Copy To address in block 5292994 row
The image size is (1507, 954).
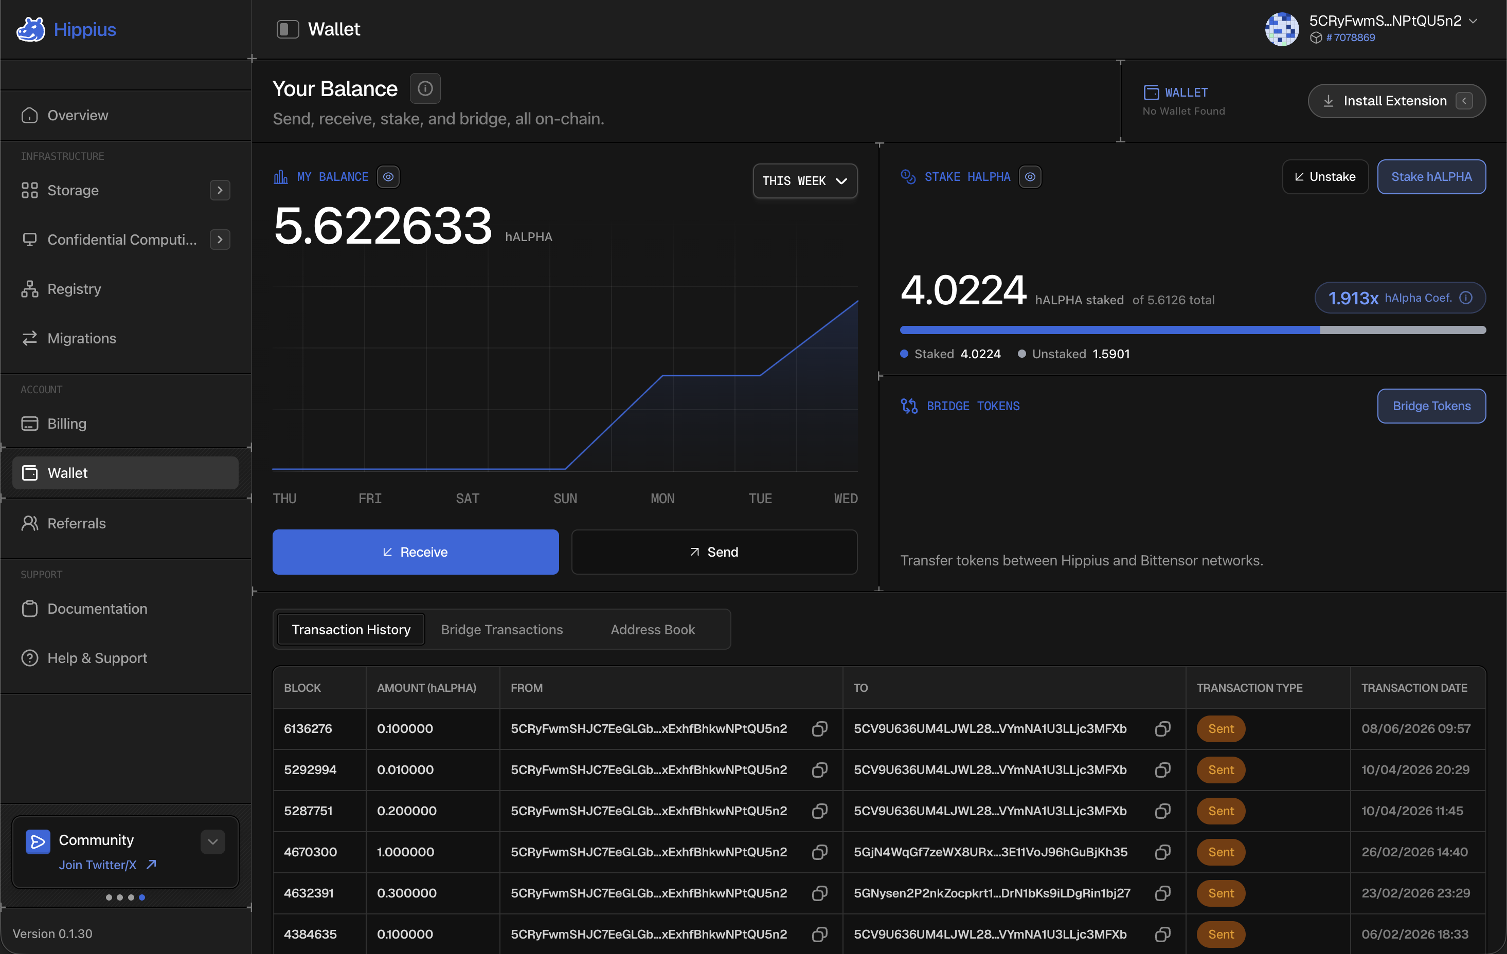(1162, 769)
